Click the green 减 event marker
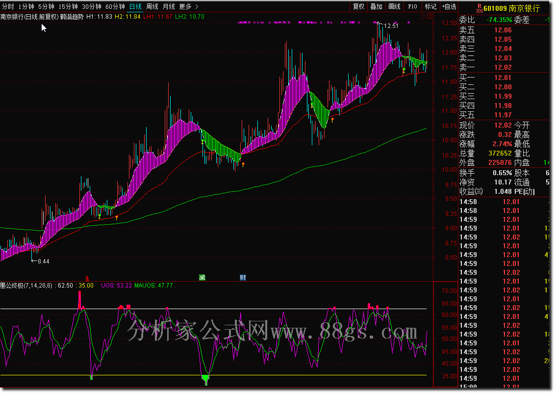 coord(202,278)
